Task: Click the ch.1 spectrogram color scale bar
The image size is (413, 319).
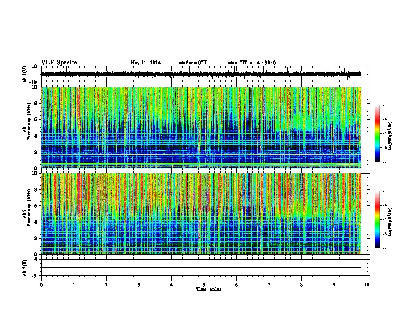Action: pos(378,133)
